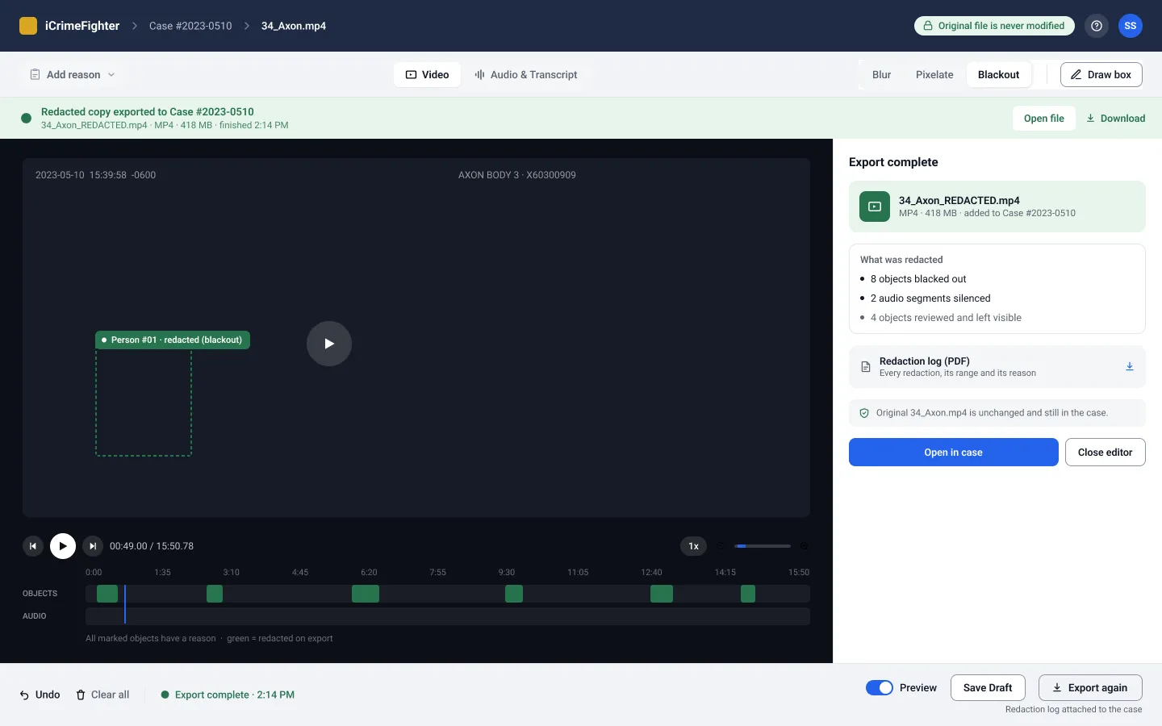Click the timeline zoom-in icon

[804, 546]
